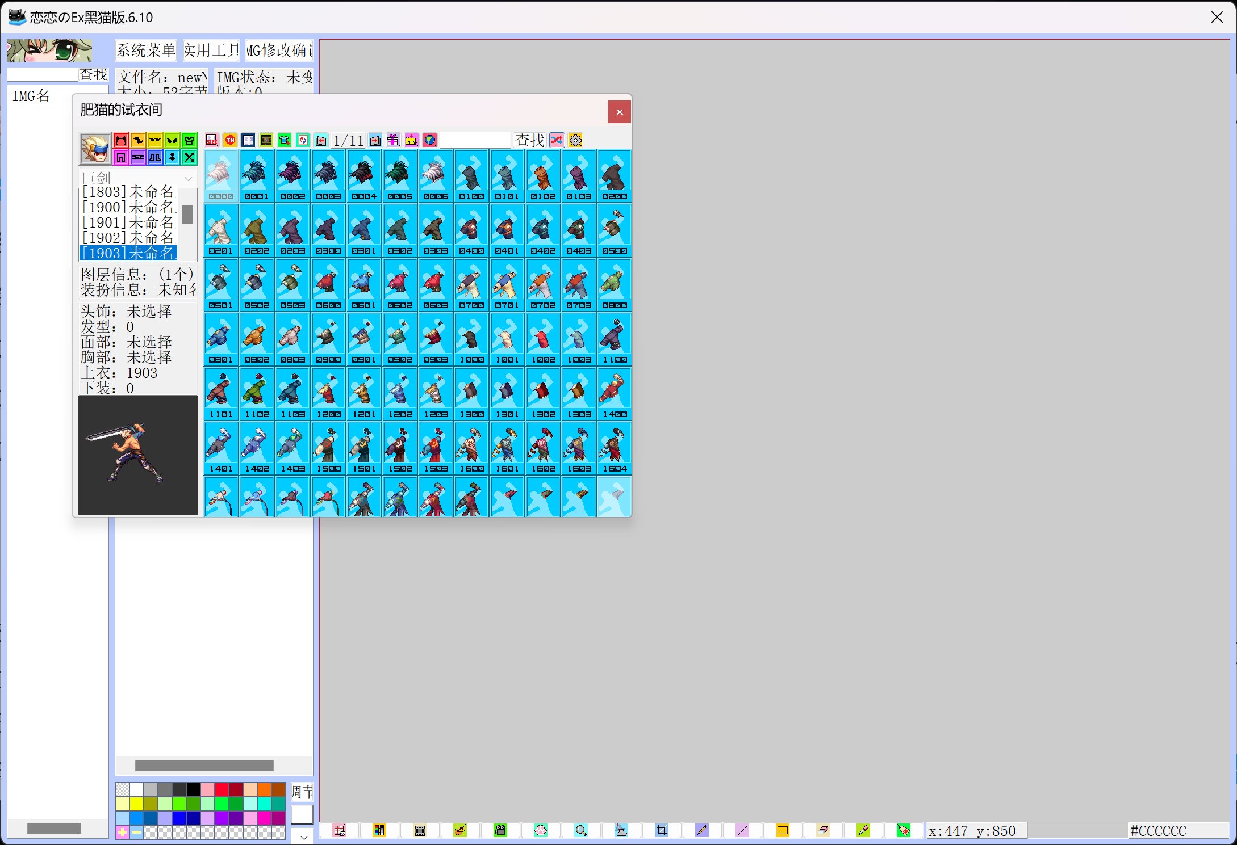Remove a color with the minus palette button
This screenshot has height=845, width=1237.
tap(136, 833)
